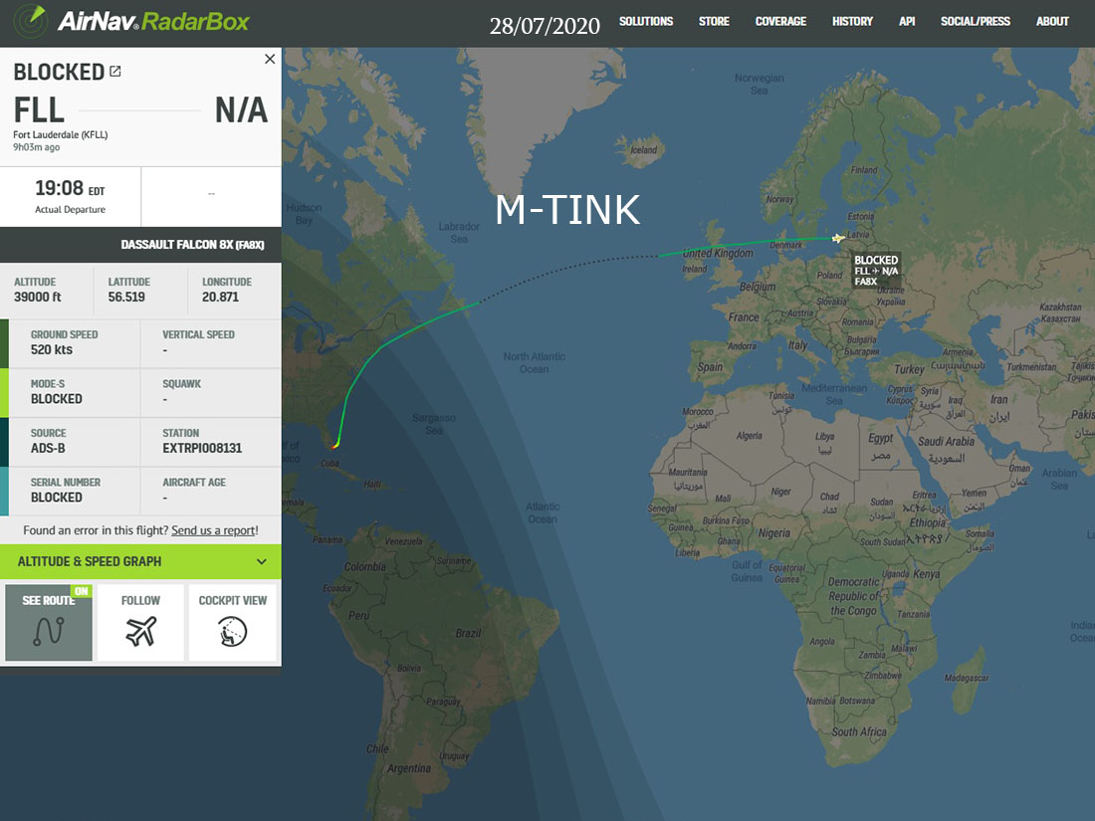This screenshot has width=1095, height=821.
Task: Click the Vertical Speed field
Action: (x=211, y=342)
